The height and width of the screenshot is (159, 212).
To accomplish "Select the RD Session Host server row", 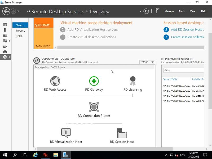I will pyautogui.click(x=183, y=91).
